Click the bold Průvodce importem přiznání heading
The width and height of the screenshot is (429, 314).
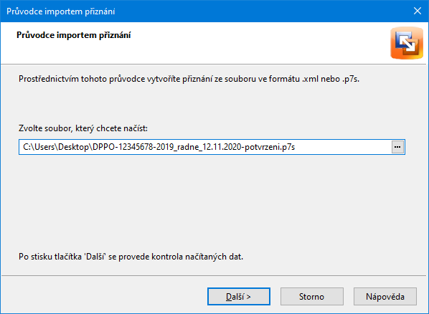coord(74,35)
